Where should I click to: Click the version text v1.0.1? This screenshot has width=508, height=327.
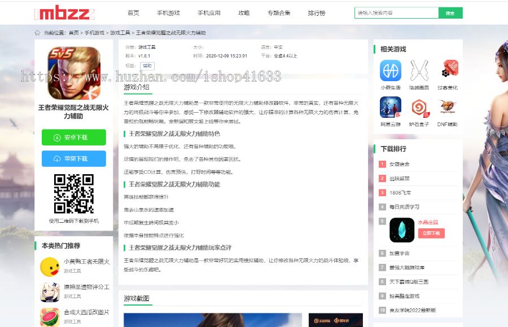tap(144, 56)
